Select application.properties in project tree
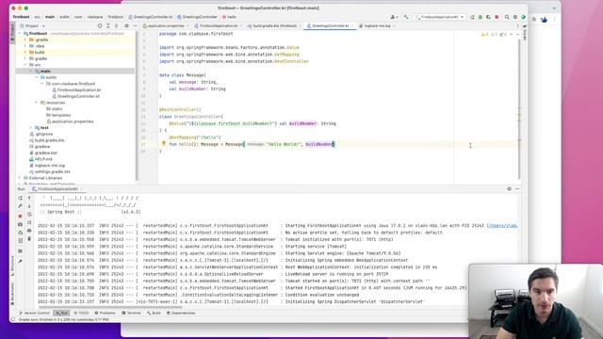The height and width of the screenshot is (339, 603). pos(70,121)
